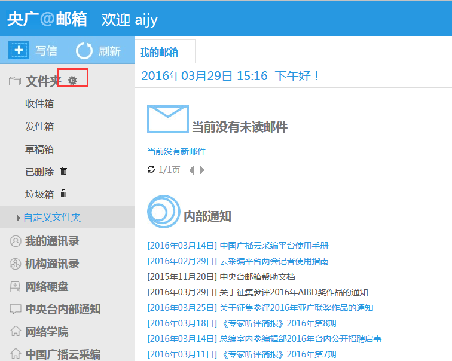Open 机构通讯录 section

pyautogui.click(x=52, y=264)
